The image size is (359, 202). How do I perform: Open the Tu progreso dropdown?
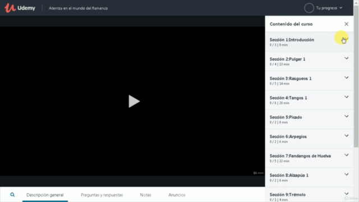pos(329,8)
